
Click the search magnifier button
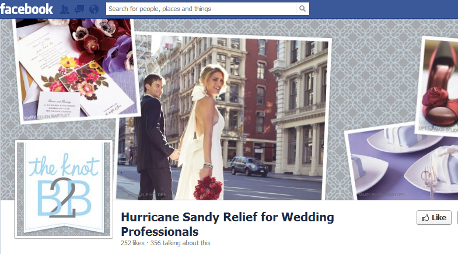(303, 9)
